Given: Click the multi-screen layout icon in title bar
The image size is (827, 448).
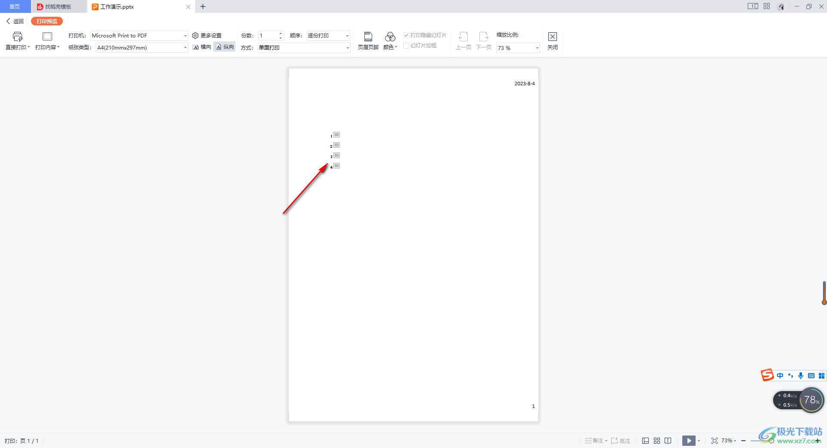Looking at the screenshot, I should pyautogui.click(x=753, y=6).
